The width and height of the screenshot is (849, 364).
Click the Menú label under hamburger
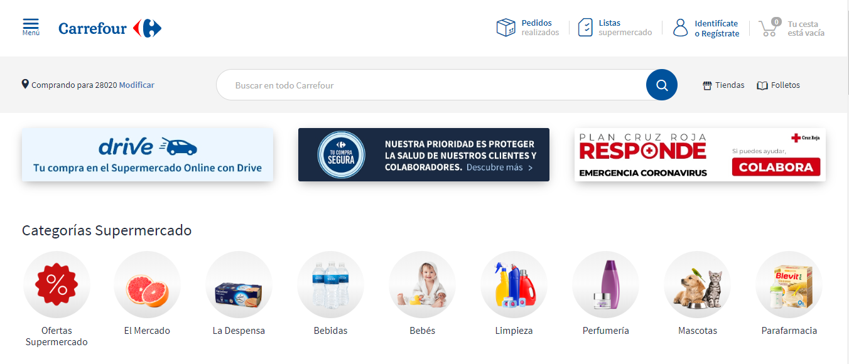31,33
